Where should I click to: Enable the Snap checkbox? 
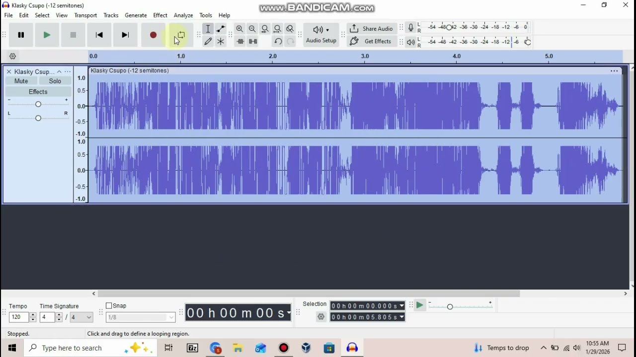click(109, 306)
